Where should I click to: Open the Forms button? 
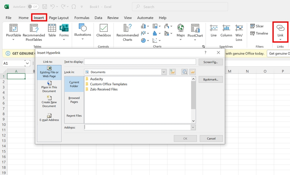click(x=64, y=32)
